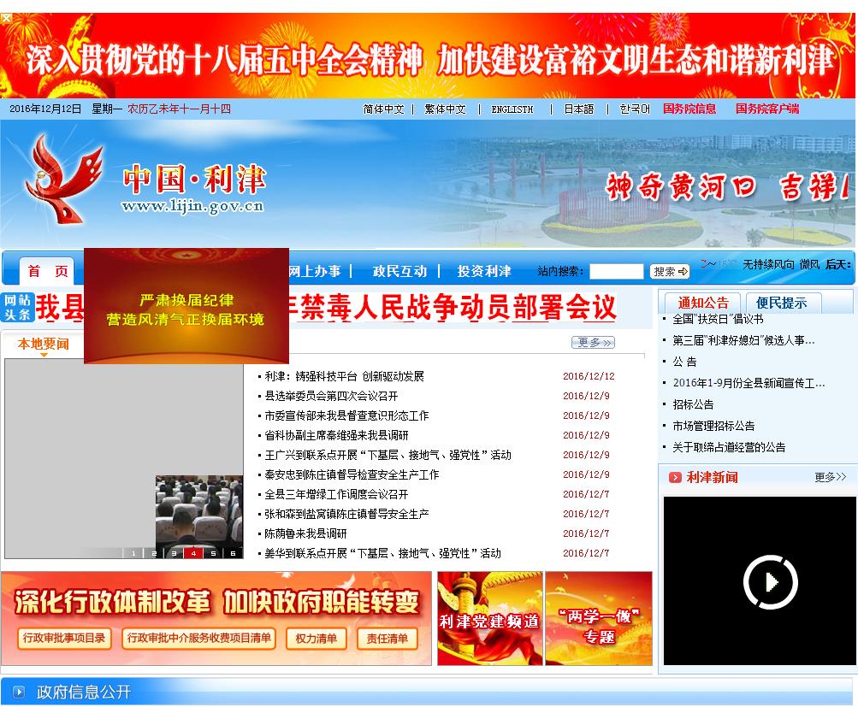This screenshot has width=858, height=707.
Task: Close the top red banner ad
Action: coord(5,18)
